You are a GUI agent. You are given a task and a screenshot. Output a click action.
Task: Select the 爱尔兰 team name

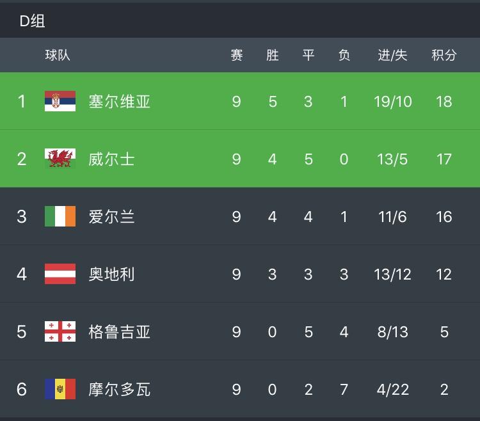(x=112, y=216)
